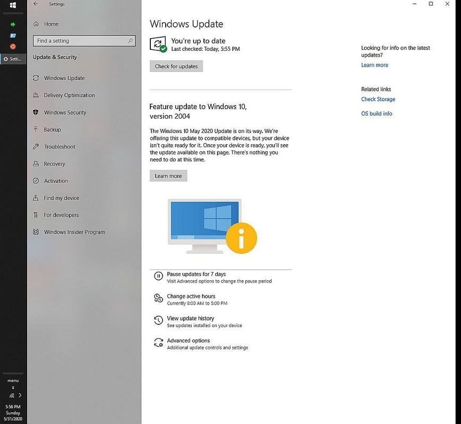
Task: Click the taskbar 'menu' label
Action: coord(13,381)
